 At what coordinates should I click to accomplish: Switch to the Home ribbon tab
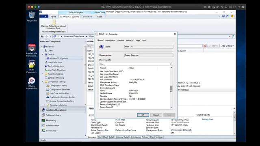tap(53, 17)
